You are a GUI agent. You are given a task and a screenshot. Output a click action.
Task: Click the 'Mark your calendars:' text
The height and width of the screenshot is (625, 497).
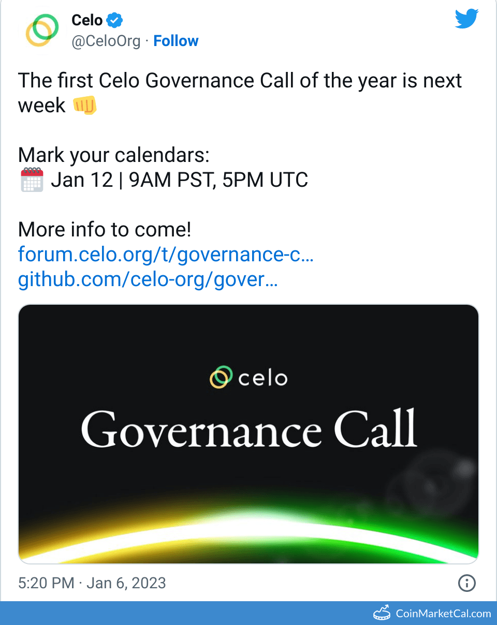click(113, 155)
